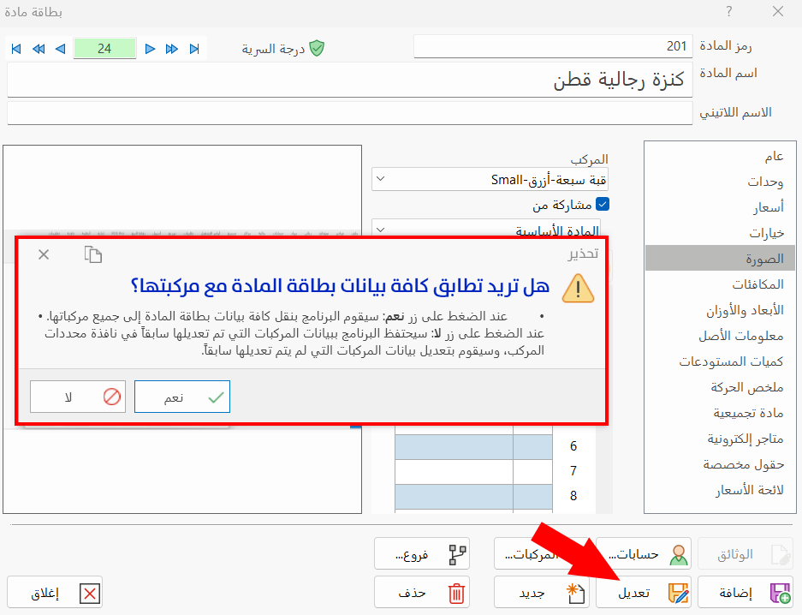This screenshot has width=802, height=615.
Task: Click the رمز المادة field containing 201
Action: [553, 46]
